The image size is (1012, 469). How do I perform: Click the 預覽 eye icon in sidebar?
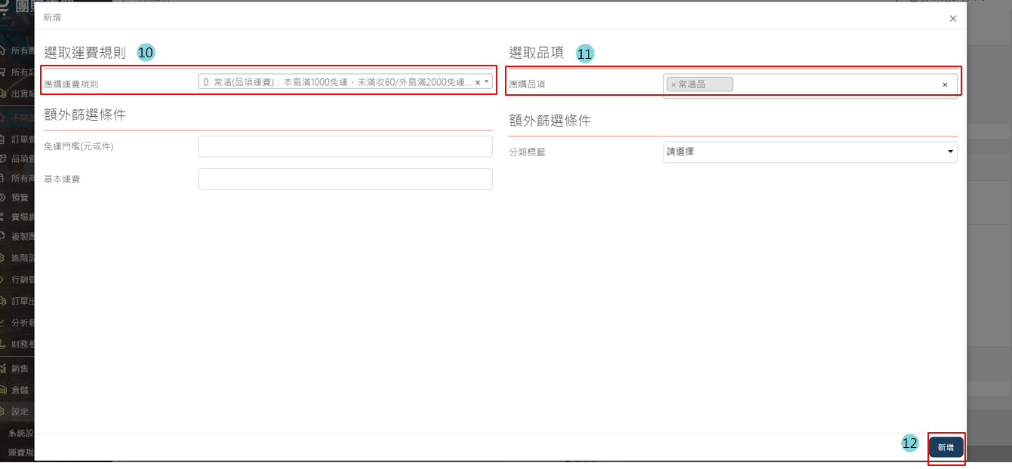[4, 198]
